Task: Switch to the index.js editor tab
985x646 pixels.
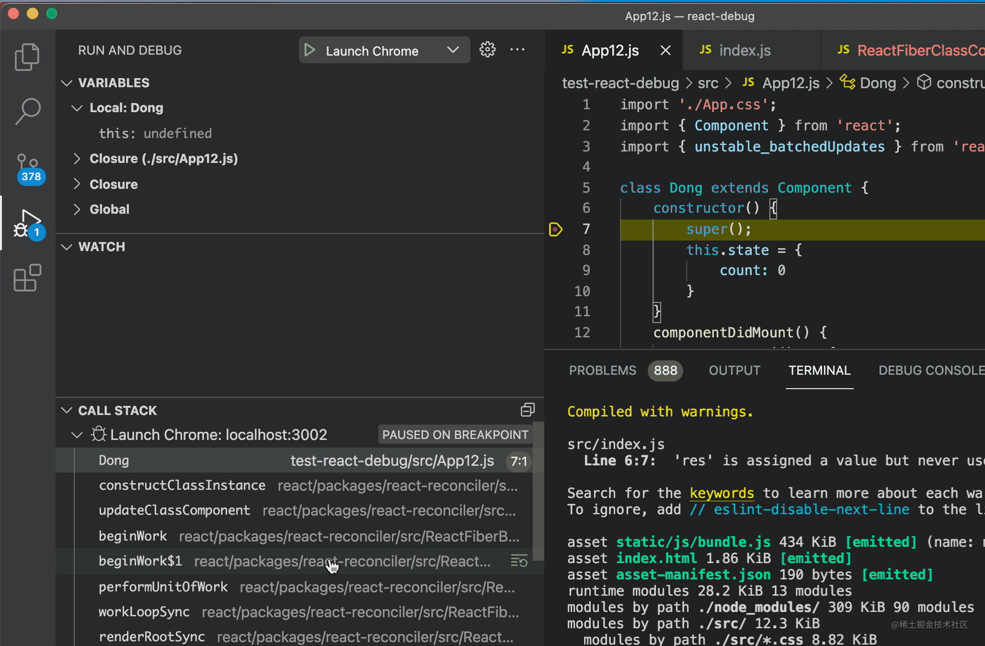Action: pyautogui.click(x=744, y=50)
